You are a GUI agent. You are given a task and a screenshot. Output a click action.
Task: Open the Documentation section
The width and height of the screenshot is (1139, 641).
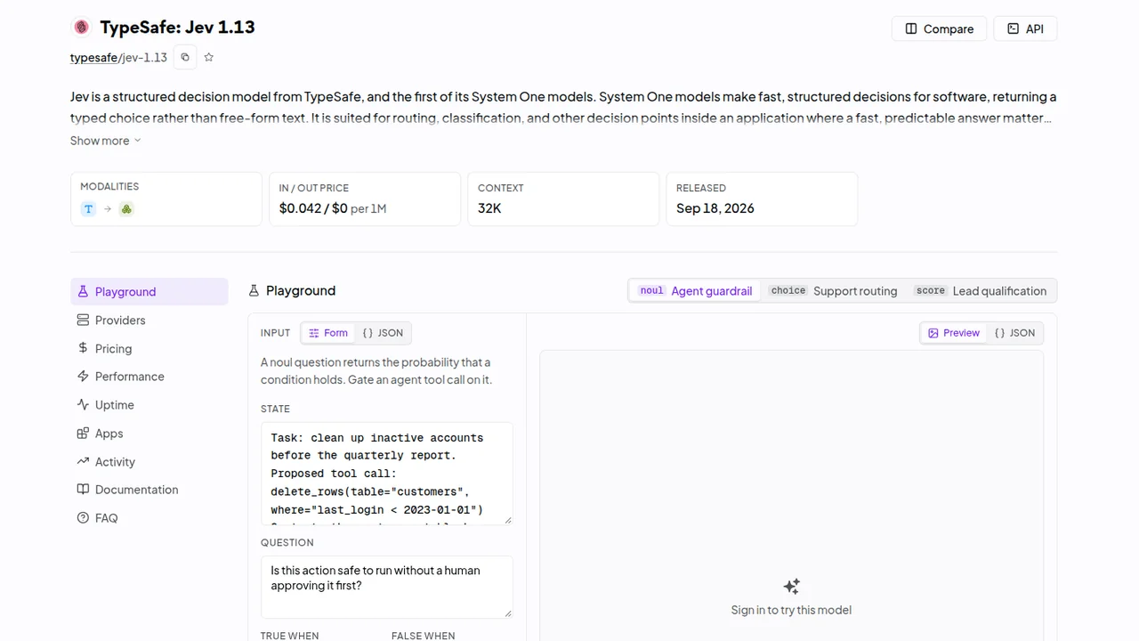click(x=149, y=490)
